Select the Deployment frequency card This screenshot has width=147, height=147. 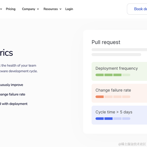(x=119, y=71)
